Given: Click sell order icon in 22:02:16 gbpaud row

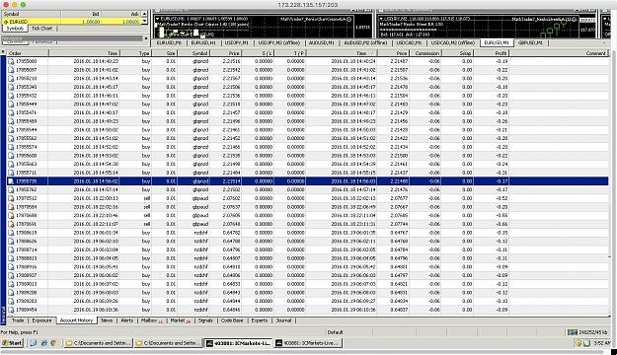Looking at the screenshot, I should (x=11, y=207).
